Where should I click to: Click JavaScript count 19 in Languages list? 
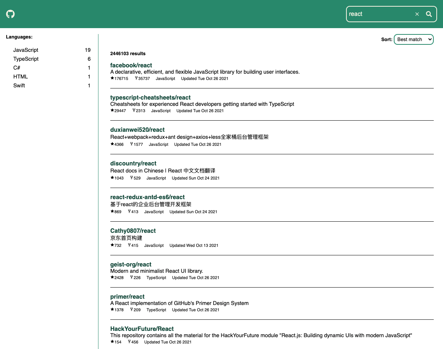tap(88, 50)
